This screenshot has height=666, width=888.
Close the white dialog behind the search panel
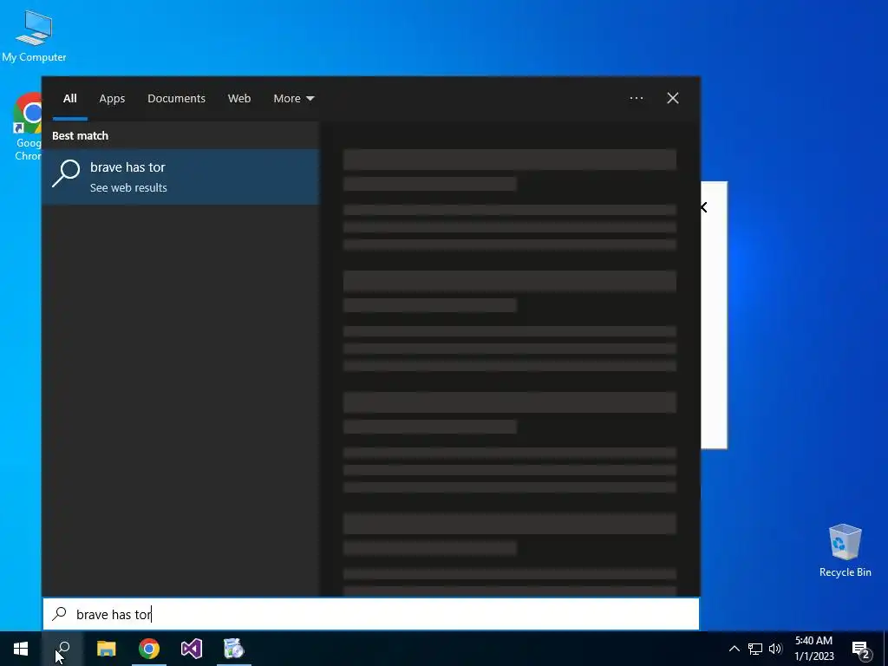(x=704, y=207)
